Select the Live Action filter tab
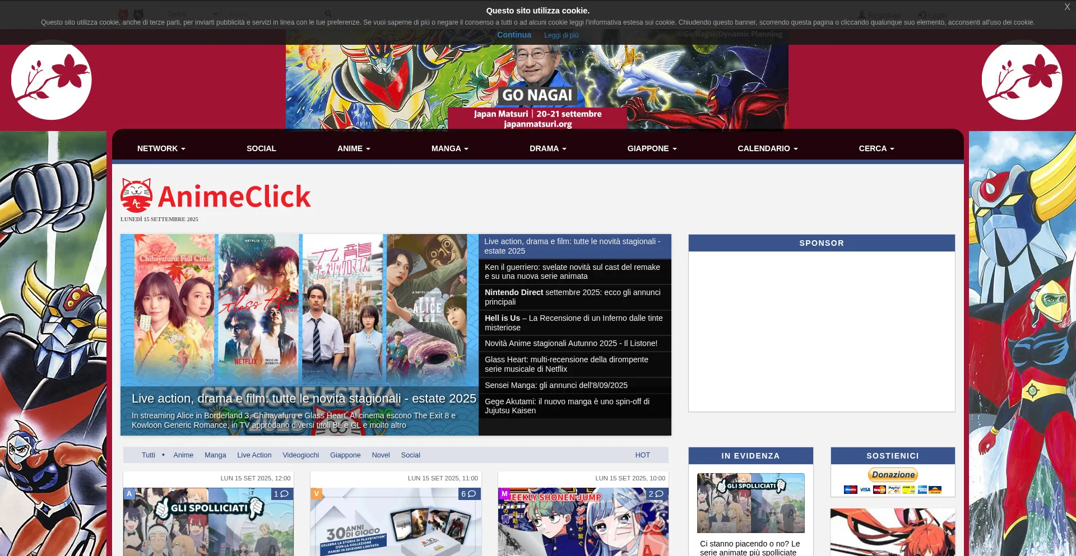The width and height of the screenshot is (1076, 556). 254,455
